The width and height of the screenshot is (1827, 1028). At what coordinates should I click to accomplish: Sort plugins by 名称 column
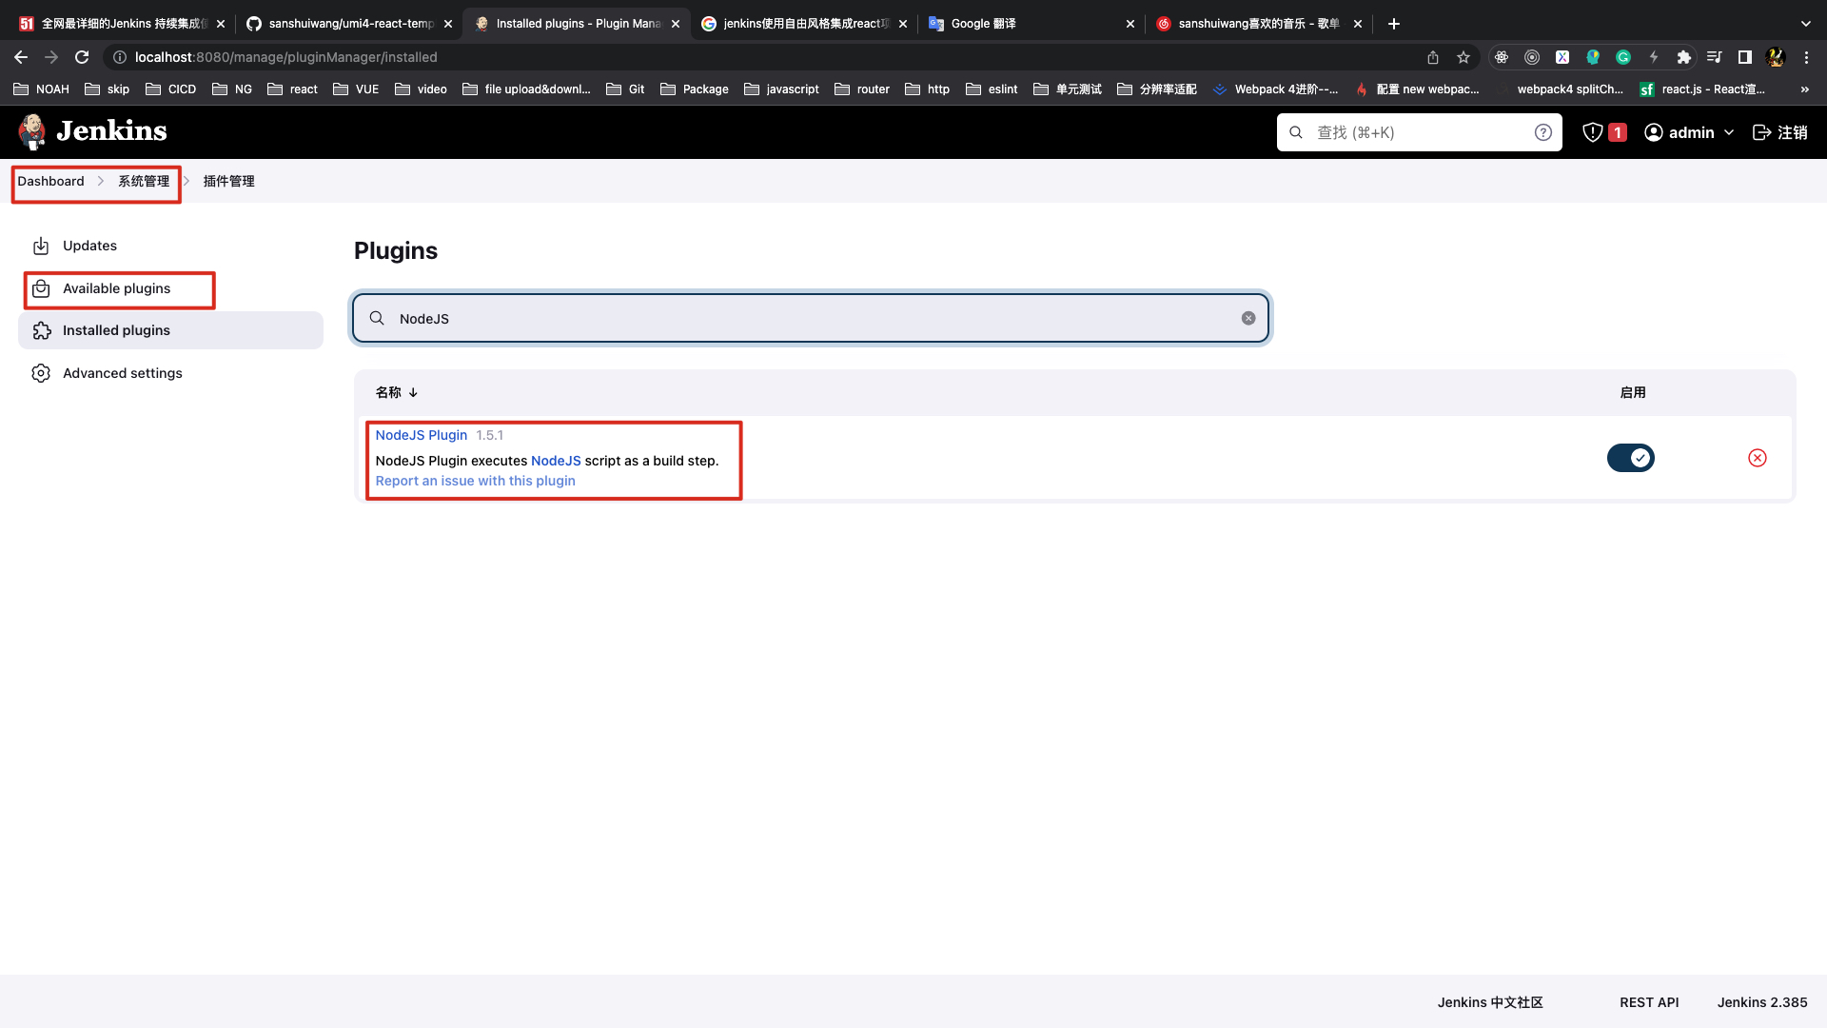tap(397, 392)
